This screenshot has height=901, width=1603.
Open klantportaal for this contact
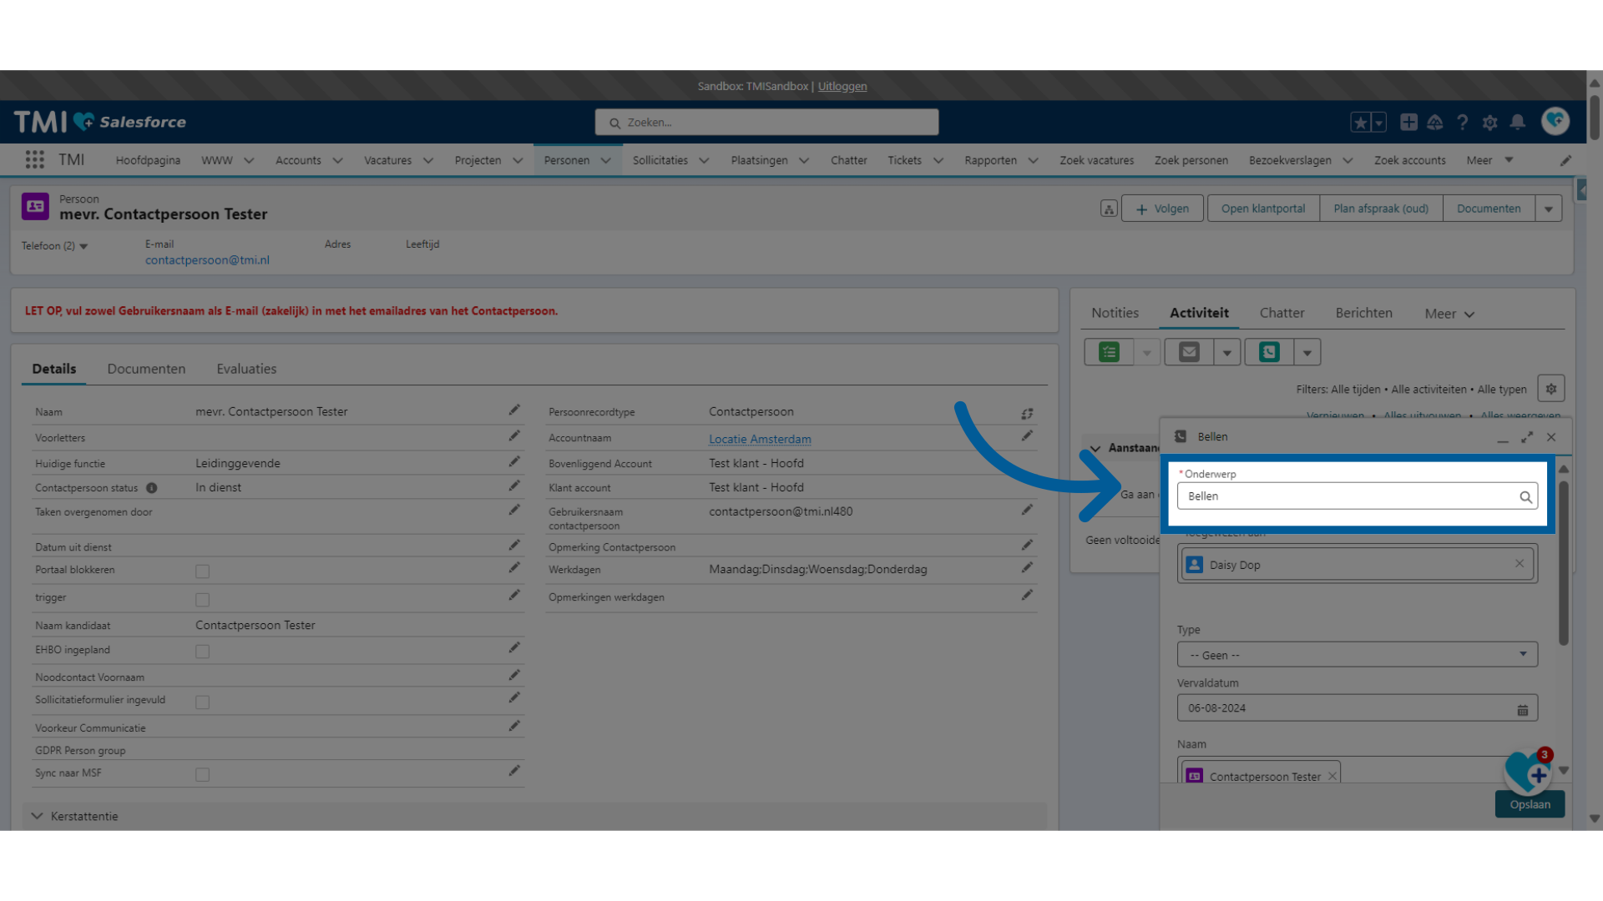pyautogui.click(x=1263, y=208)
